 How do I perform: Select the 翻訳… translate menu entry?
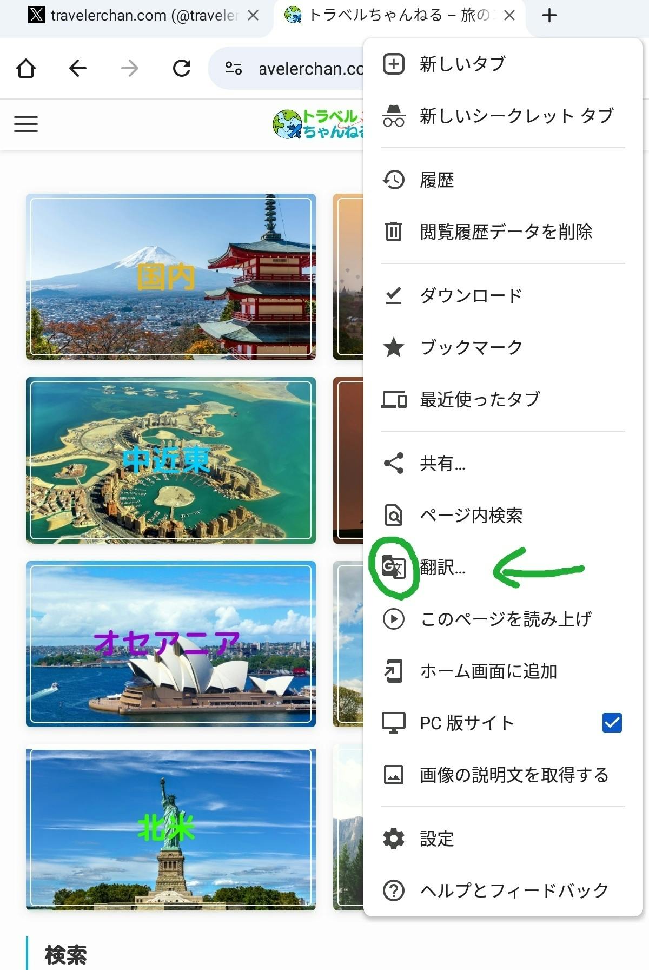click(x=503, y=568)
